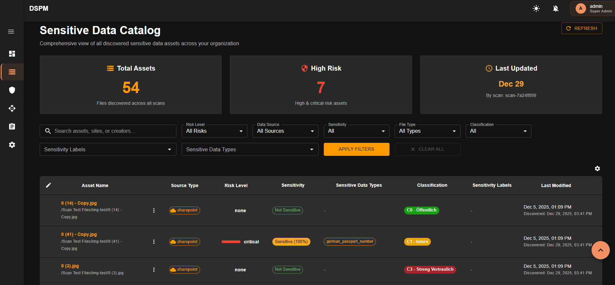Open the hamburger menu in sidebar
615x285 pixels.
tap(11, 32)
